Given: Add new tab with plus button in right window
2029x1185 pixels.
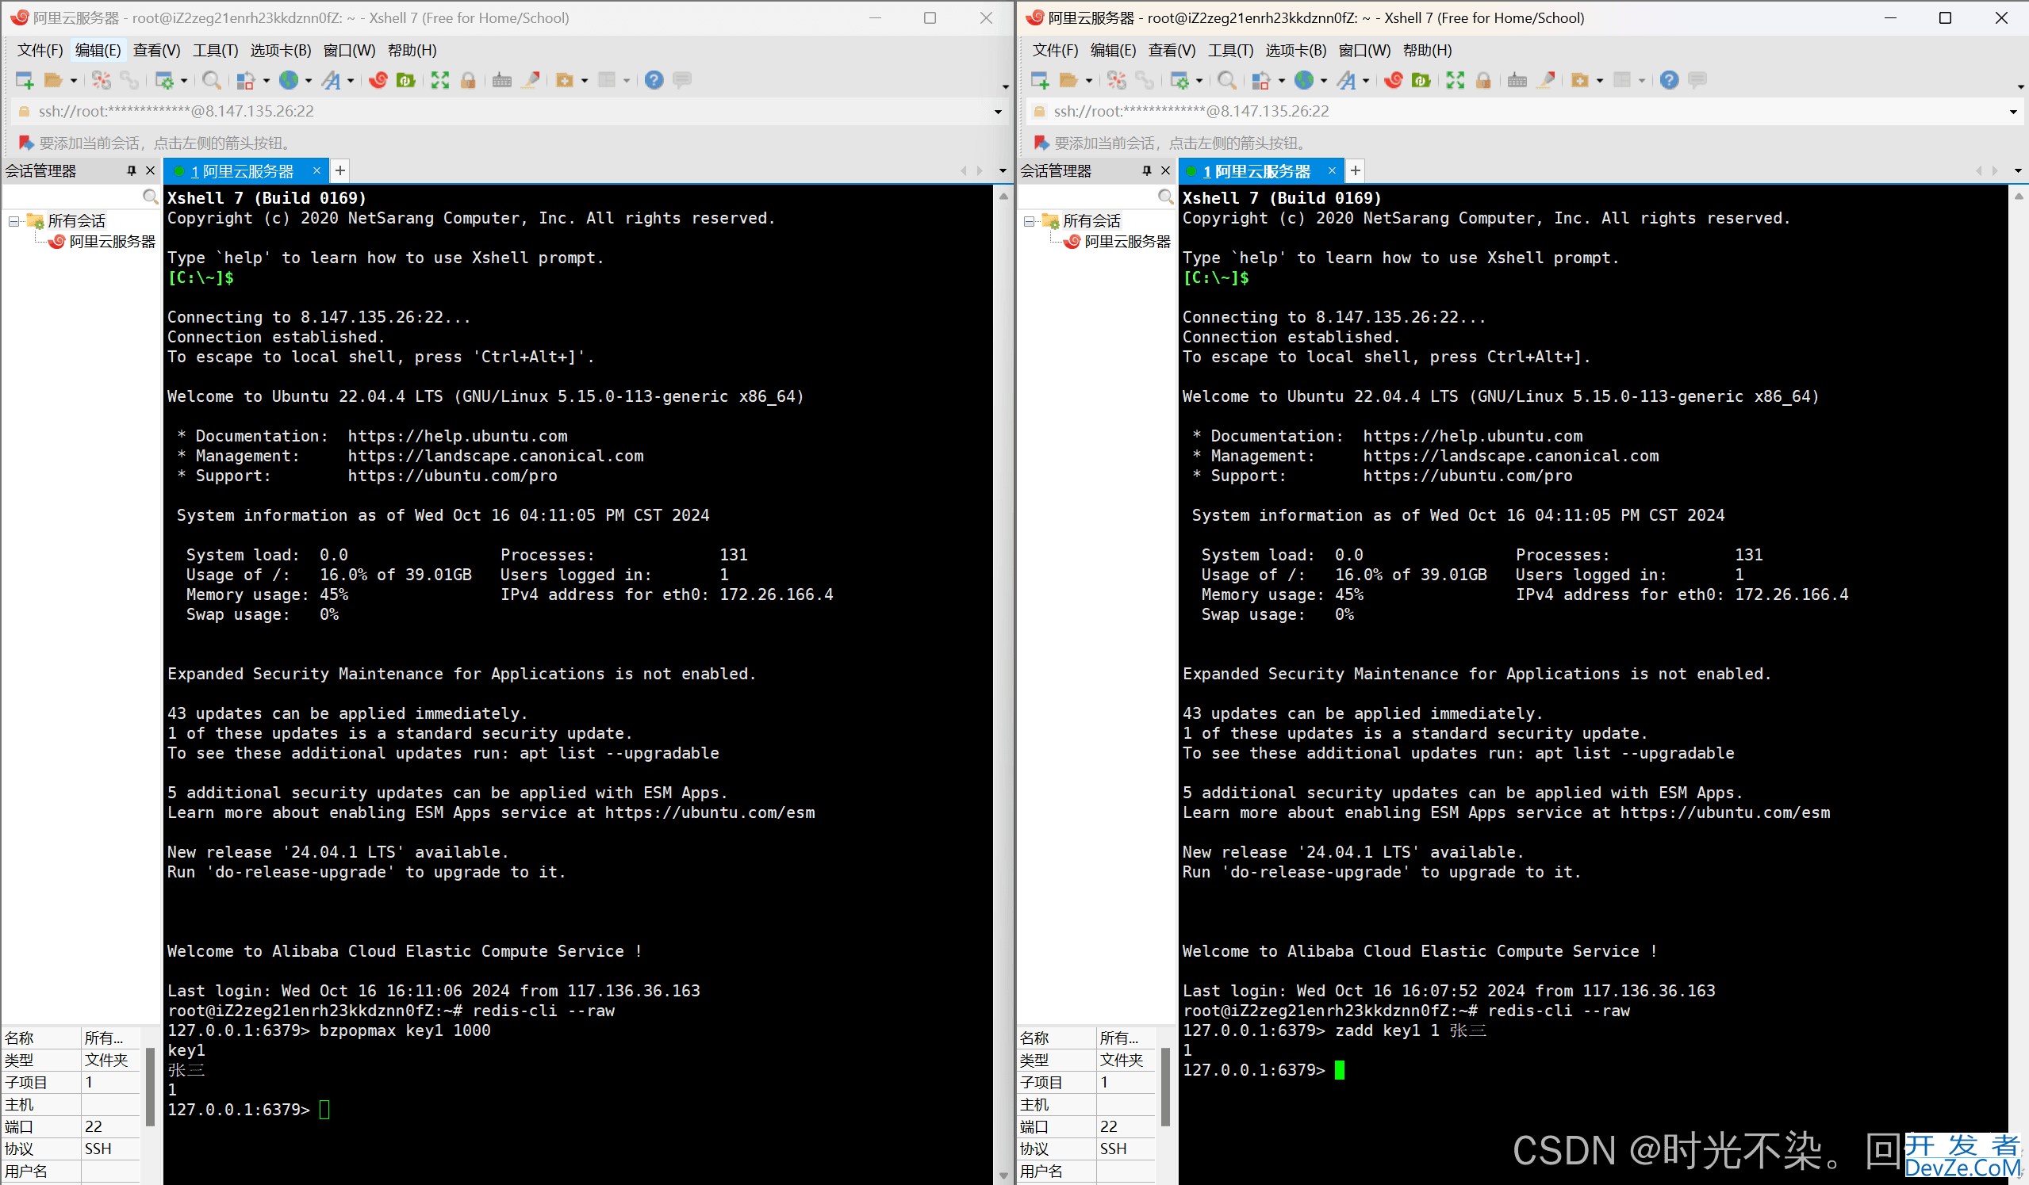Looking at the screenshot, I should [1356, 170].
